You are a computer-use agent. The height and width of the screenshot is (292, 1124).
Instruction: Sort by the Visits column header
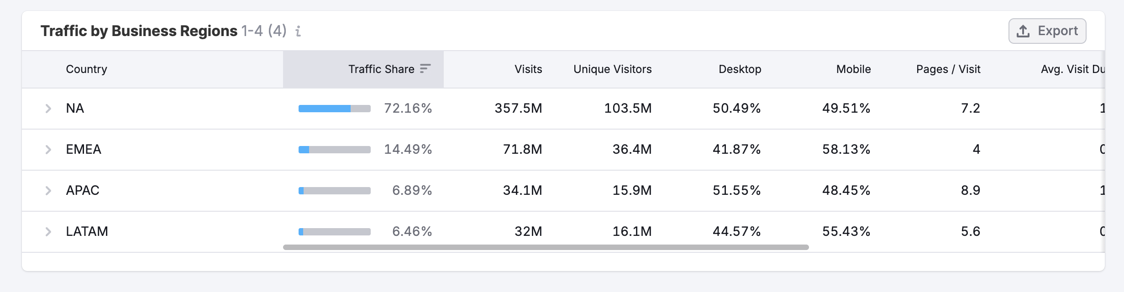[x=528, y=69]
